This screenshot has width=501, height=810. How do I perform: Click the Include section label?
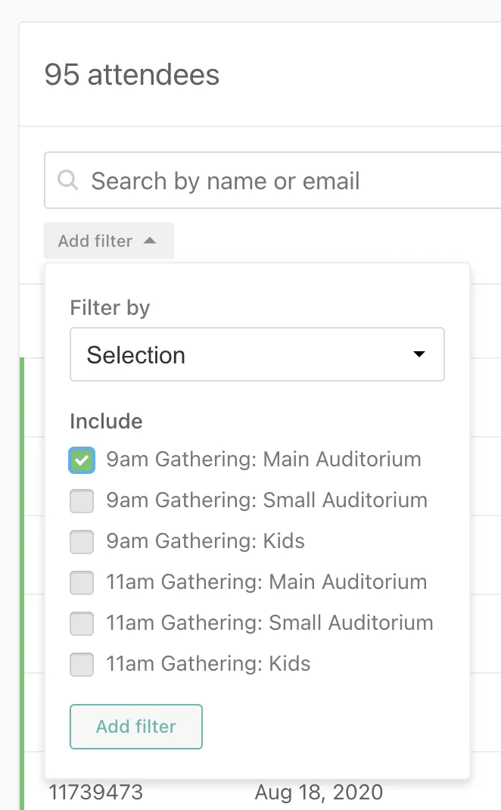coord(106,421)
